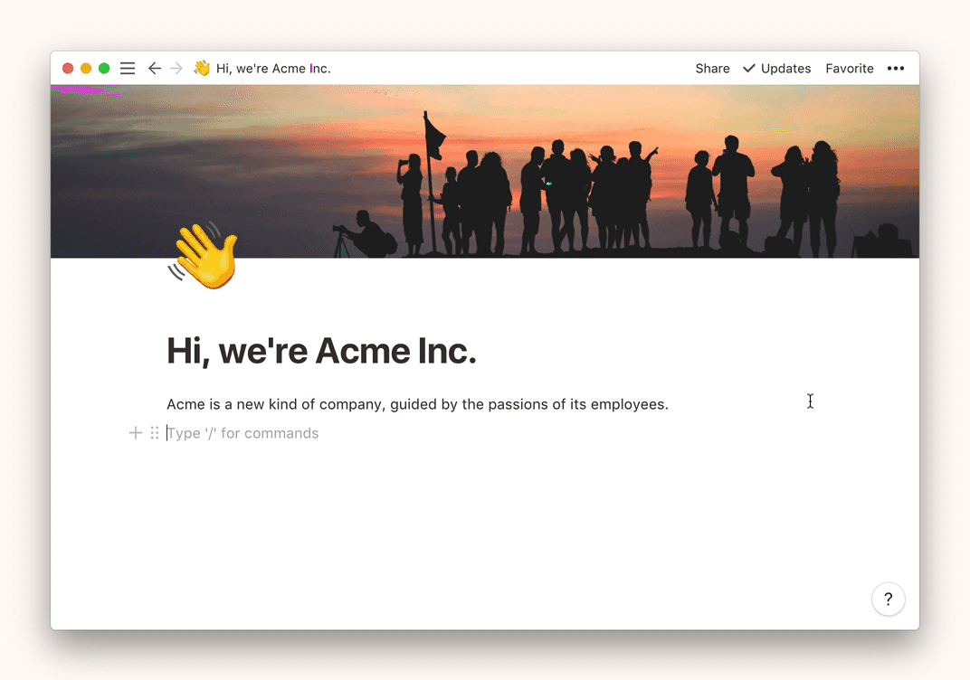Maximize the window with the green button
970x680 pixels.
(104, 69)
